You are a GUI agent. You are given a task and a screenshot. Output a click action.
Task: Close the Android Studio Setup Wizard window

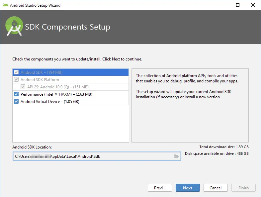(x=253, y=5)
